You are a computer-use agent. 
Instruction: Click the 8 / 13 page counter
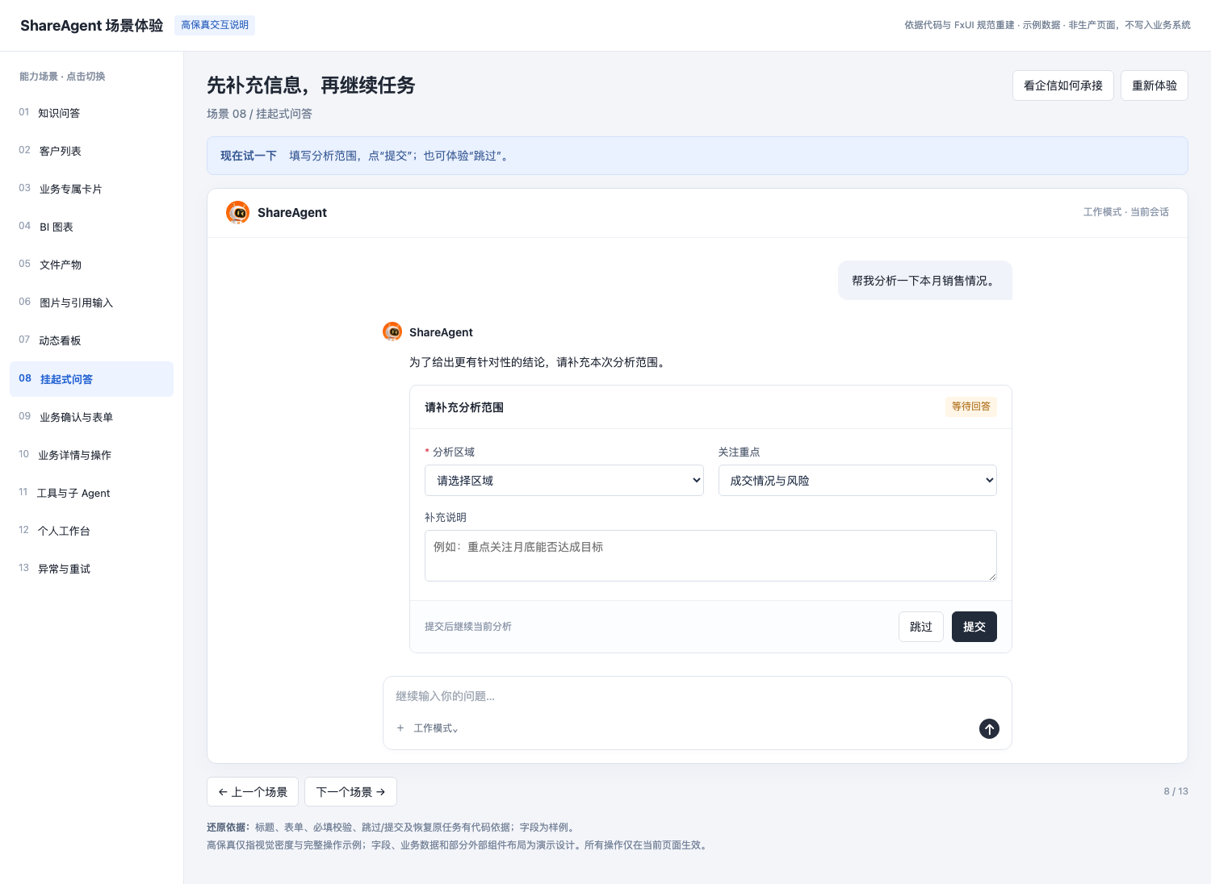[1175, 791]
